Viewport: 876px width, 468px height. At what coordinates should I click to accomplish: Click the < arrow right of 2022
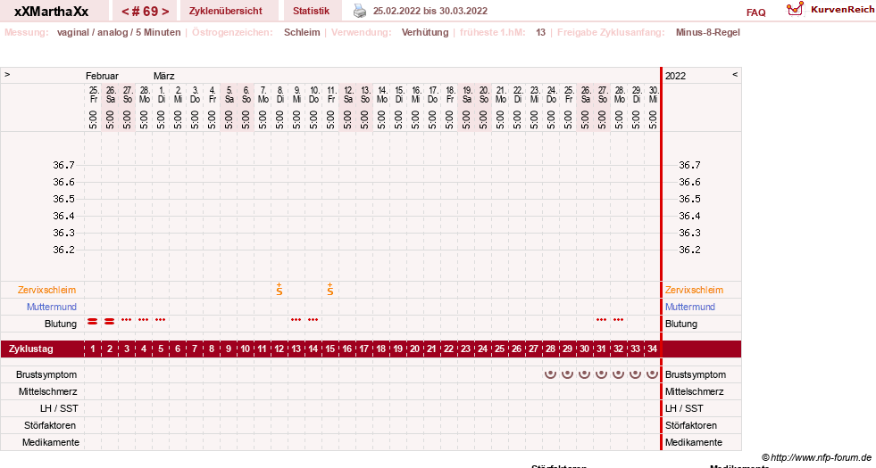click(735, 74)
